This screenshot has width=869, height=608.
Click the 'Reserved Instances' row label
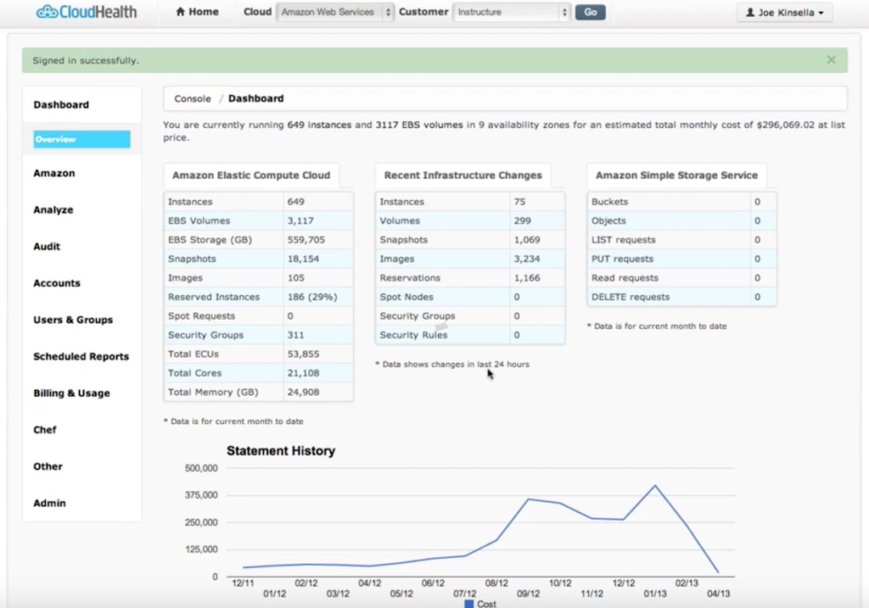(214, 297)
